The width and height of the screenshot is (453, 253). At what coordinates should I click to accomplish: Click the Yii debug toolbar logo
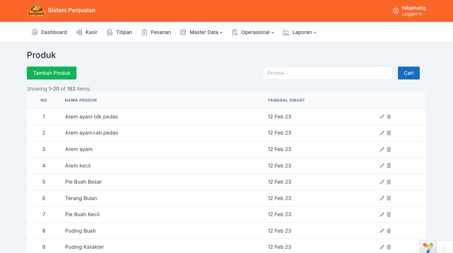click(x=428, y=247)
